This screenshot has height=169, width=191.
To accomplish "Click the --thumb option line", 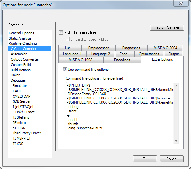I will coord(72,124).
